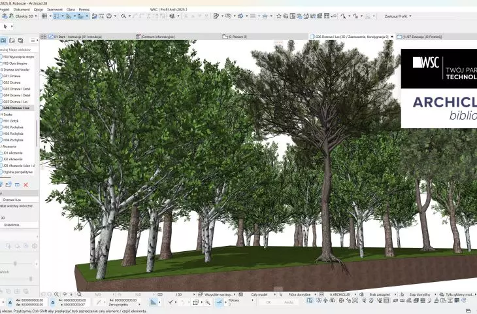Open the Opcje menu
This screenshot has width=477, height=314.
tap(39, 9)
